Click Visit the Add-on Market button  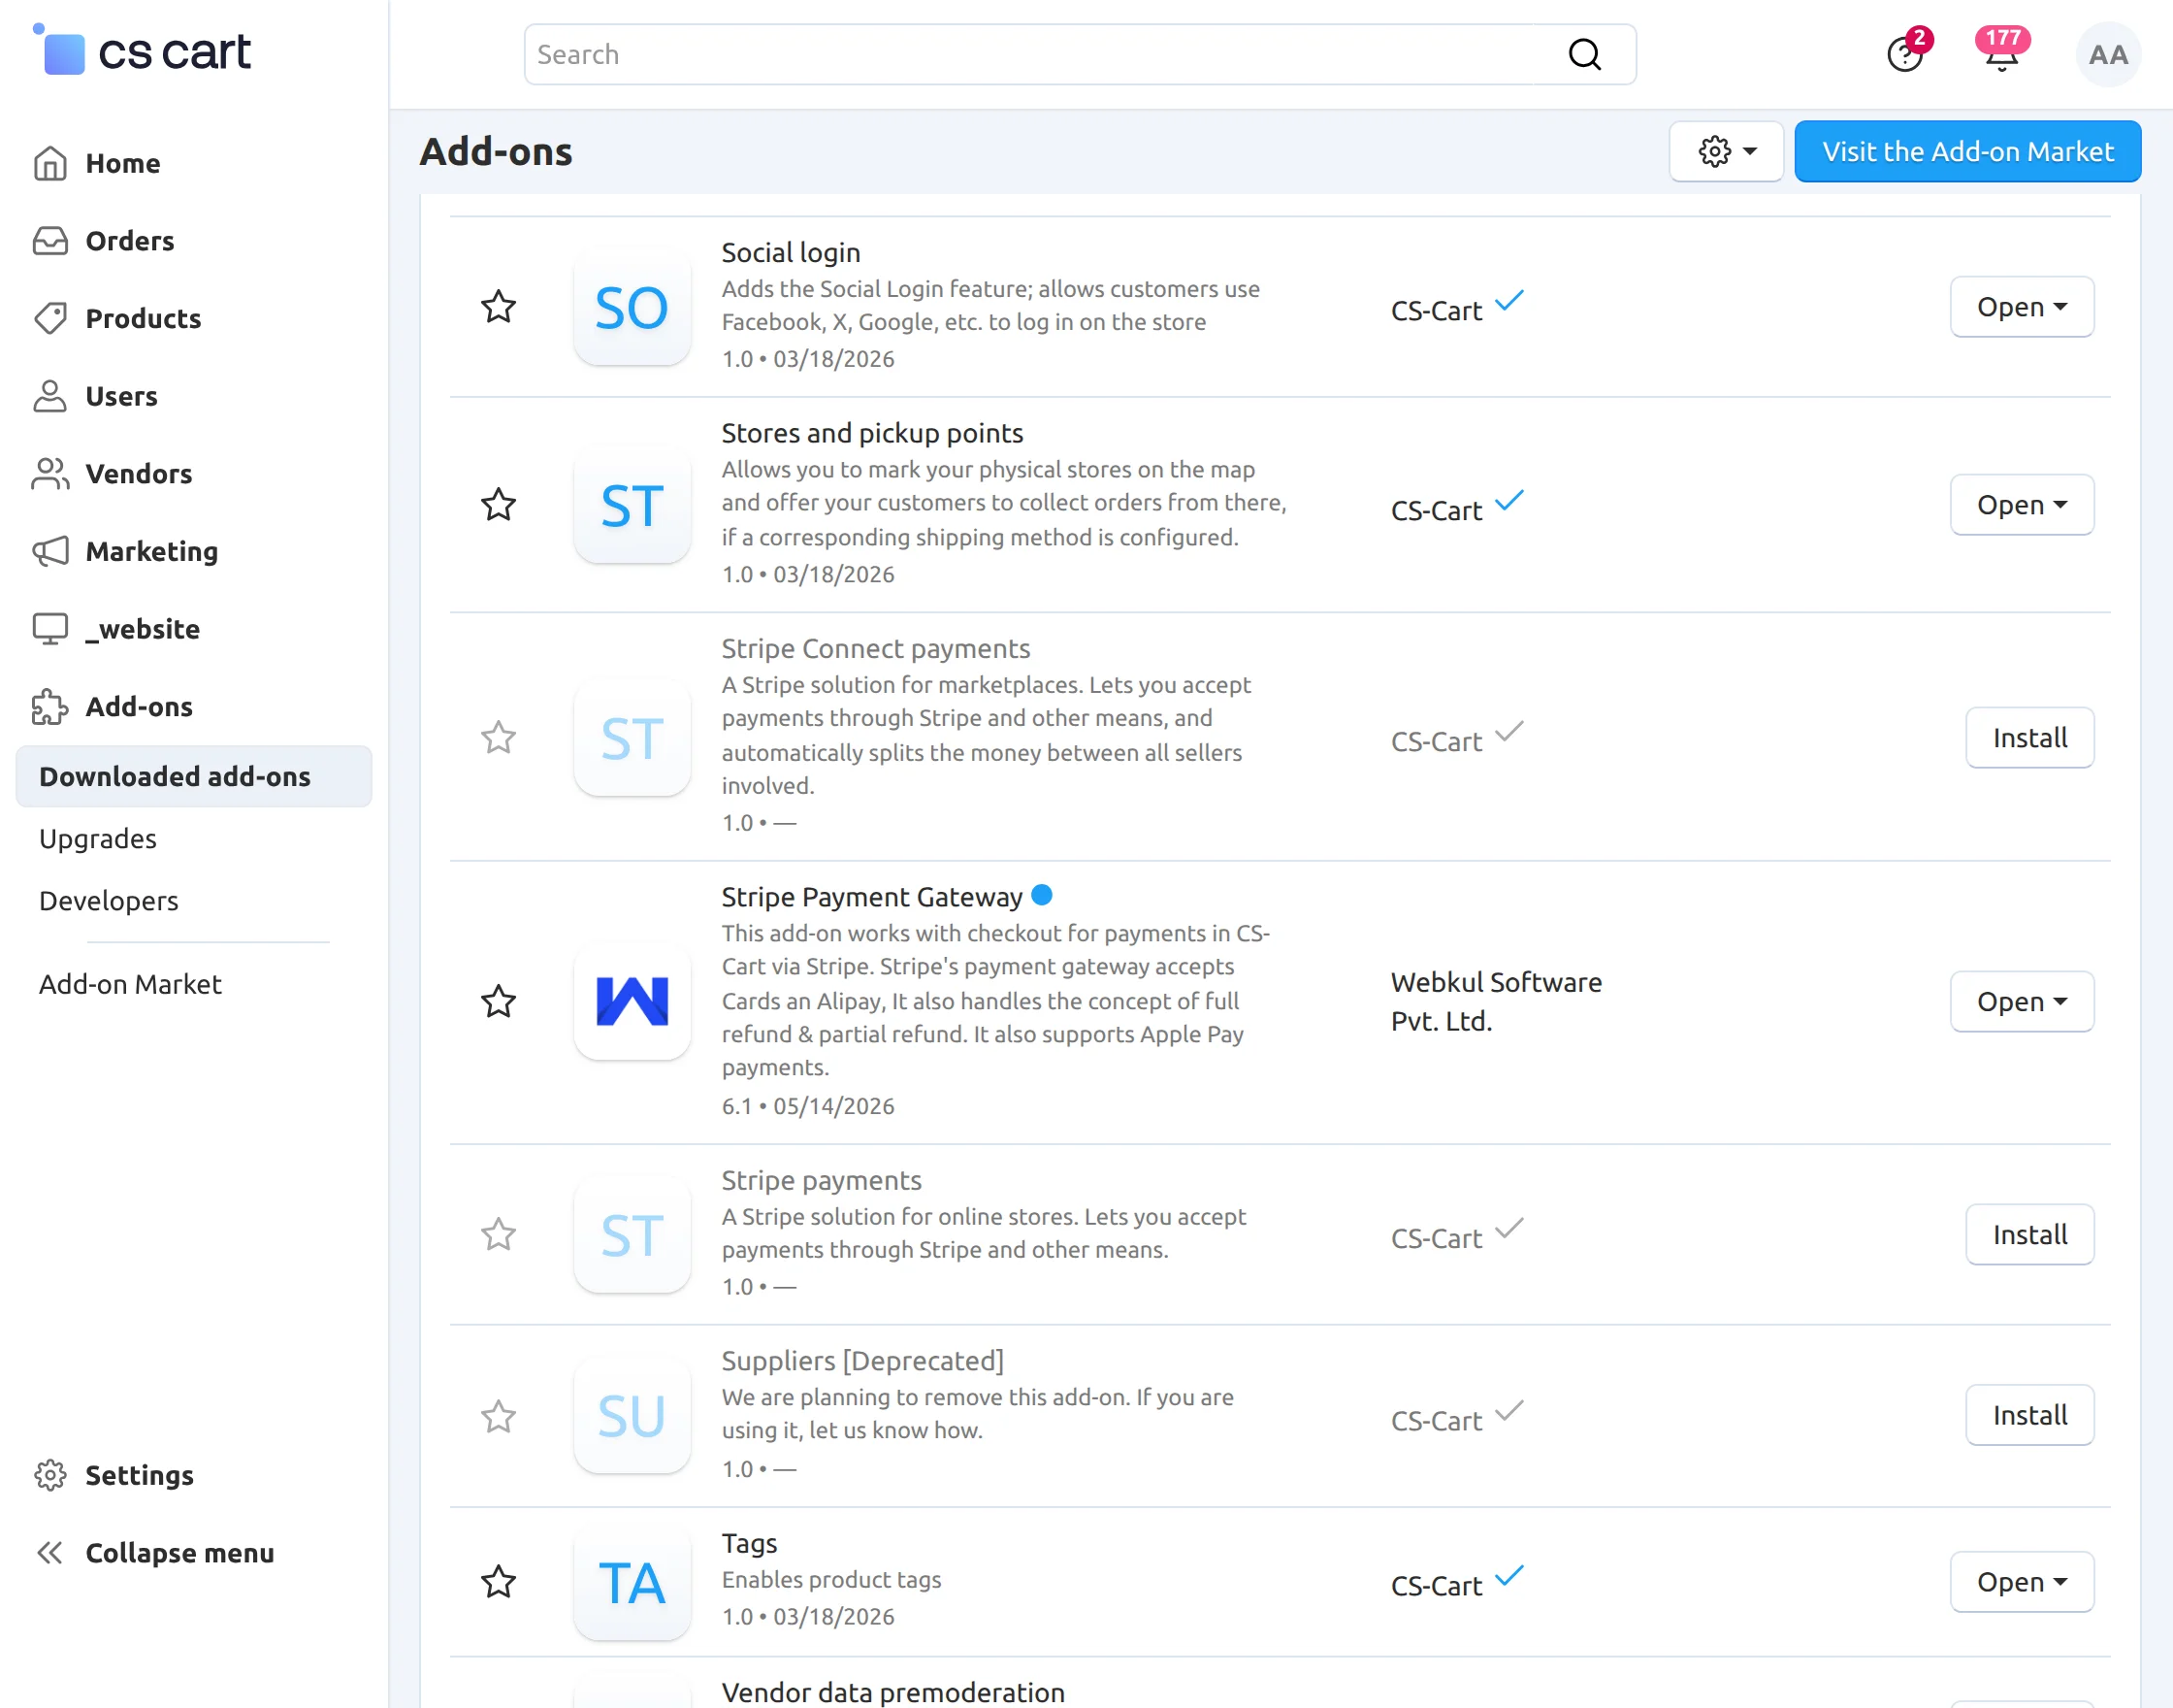[1967, 151]
